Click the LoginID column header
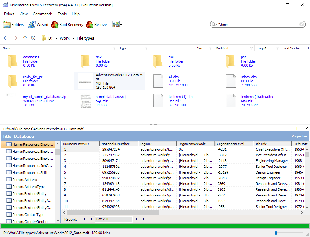The height and width of the screenshot is (237, 310). [x=157, y=144]
